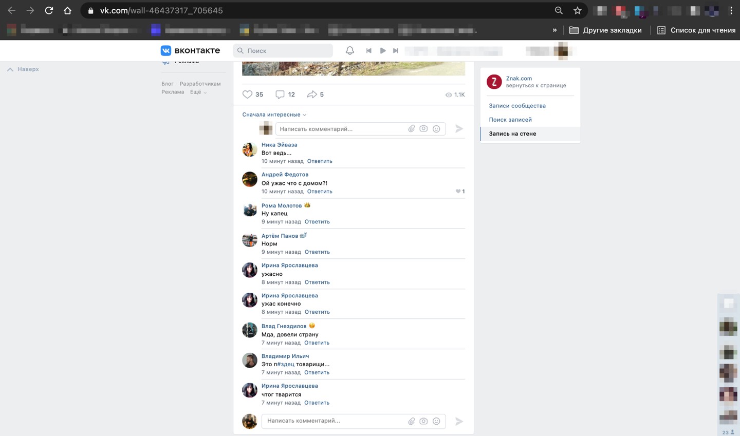Focus the VK search field
Image resolution: width=740 pixels, height=436 pixels.
click(x=283, y=50)
